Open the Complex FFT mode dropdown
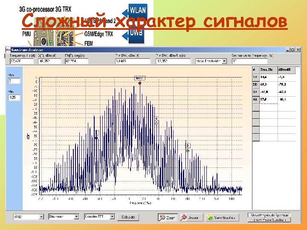The image size is (307, 230). point(99,216)
